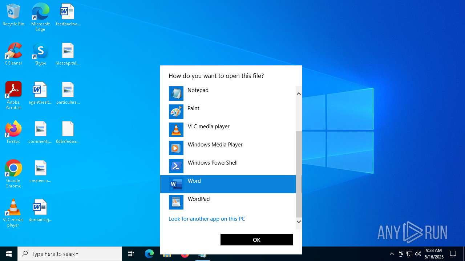Choose the Paint app icon
This screenshot has height=261, width=465.
(x=176, y=112)
